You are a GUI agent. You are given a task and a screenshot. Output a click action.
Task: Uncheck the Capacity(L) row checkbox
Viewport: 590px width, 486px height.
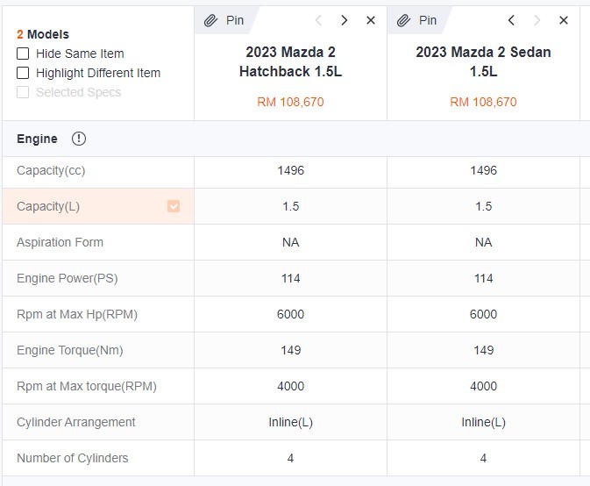pos(174,206)
